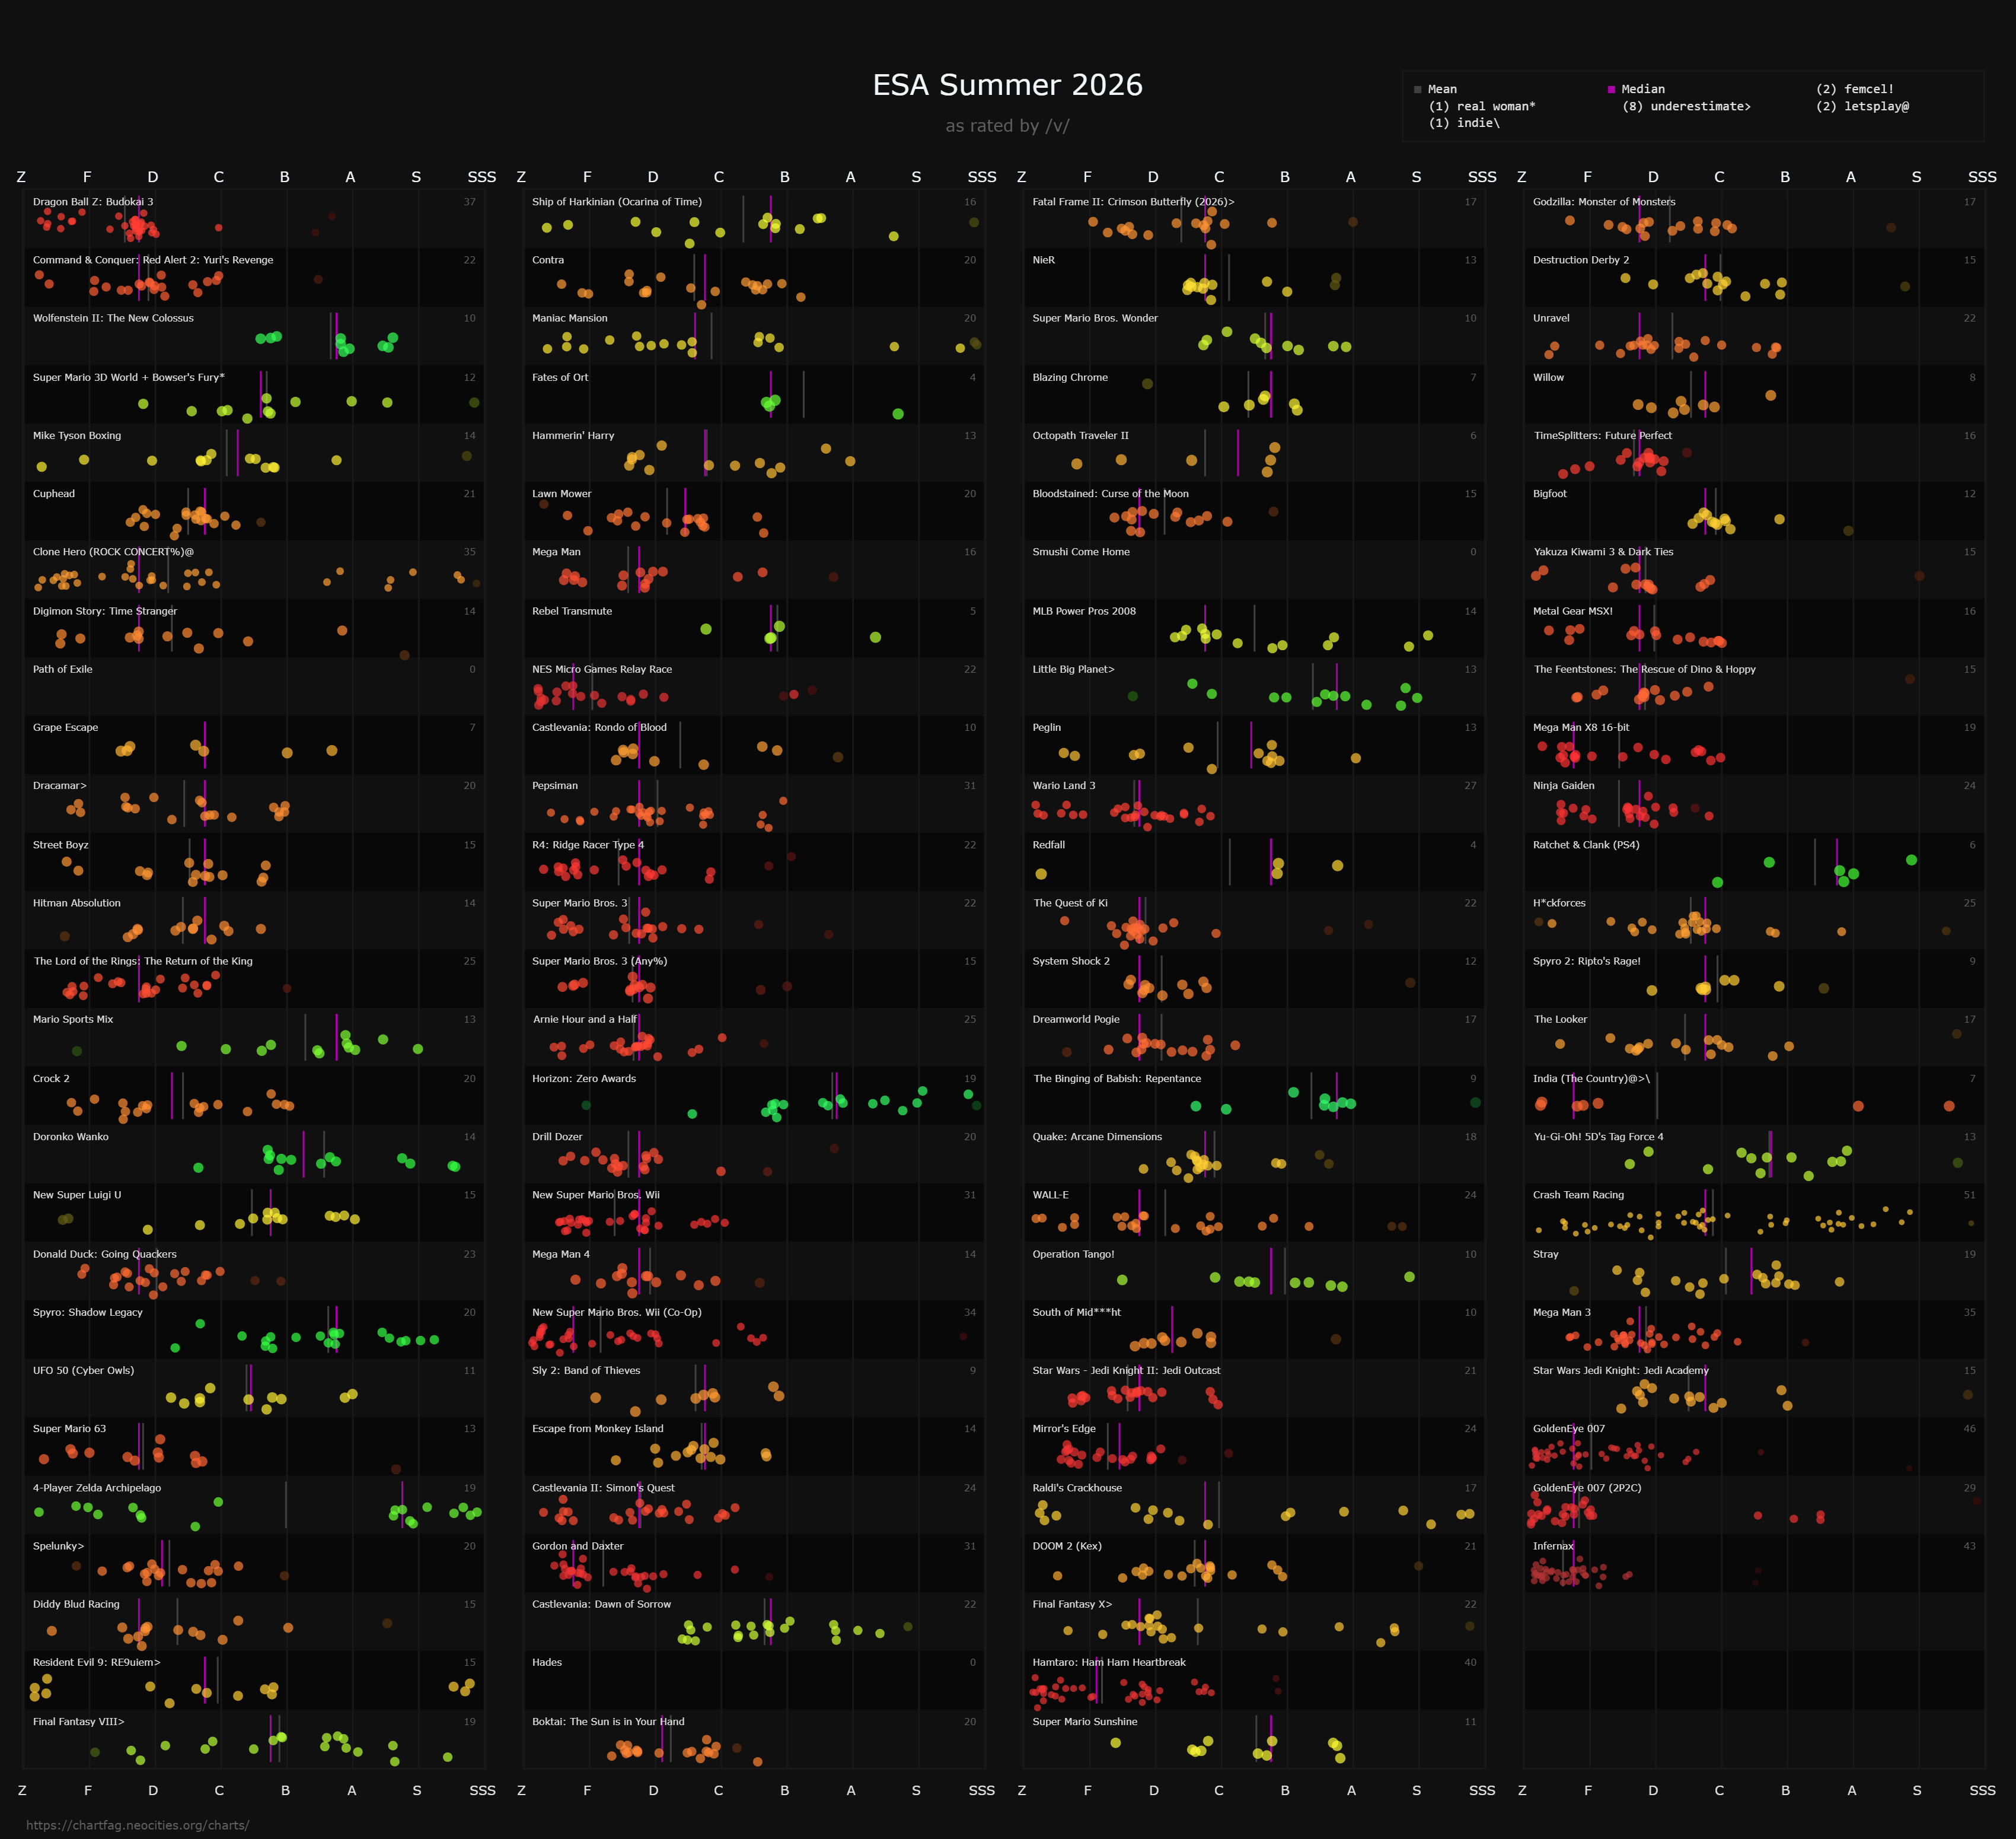Click the 'Mario Sports Mix' label

click(x=73, y=1020)
